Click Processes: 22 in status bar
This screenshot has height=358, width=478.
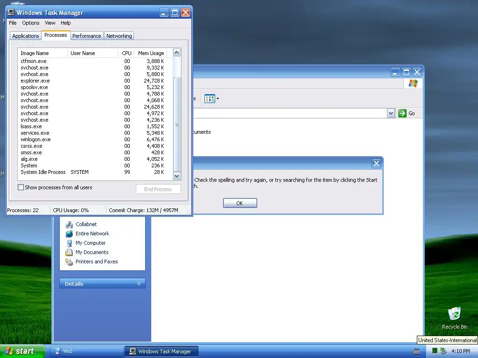pos(23,210)
